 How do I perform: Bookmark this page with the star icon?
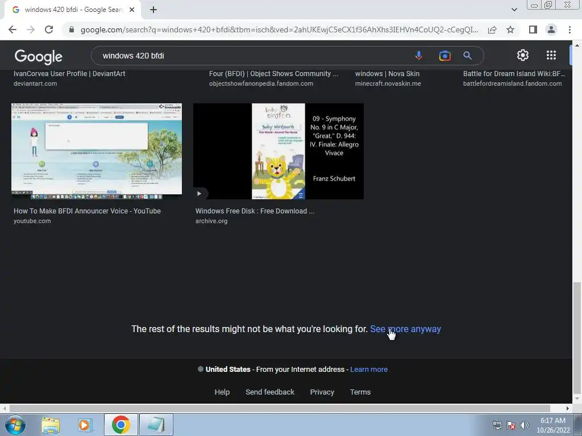(510, 30)
